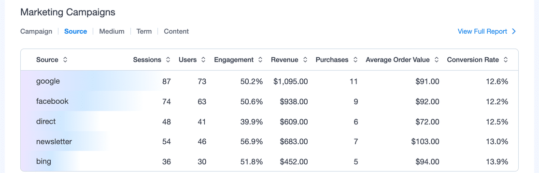Click the Sessions column header label
Image resolution: width=539 pixels, height=173 pixels.
pyautogui.click(x=147, y=60)
